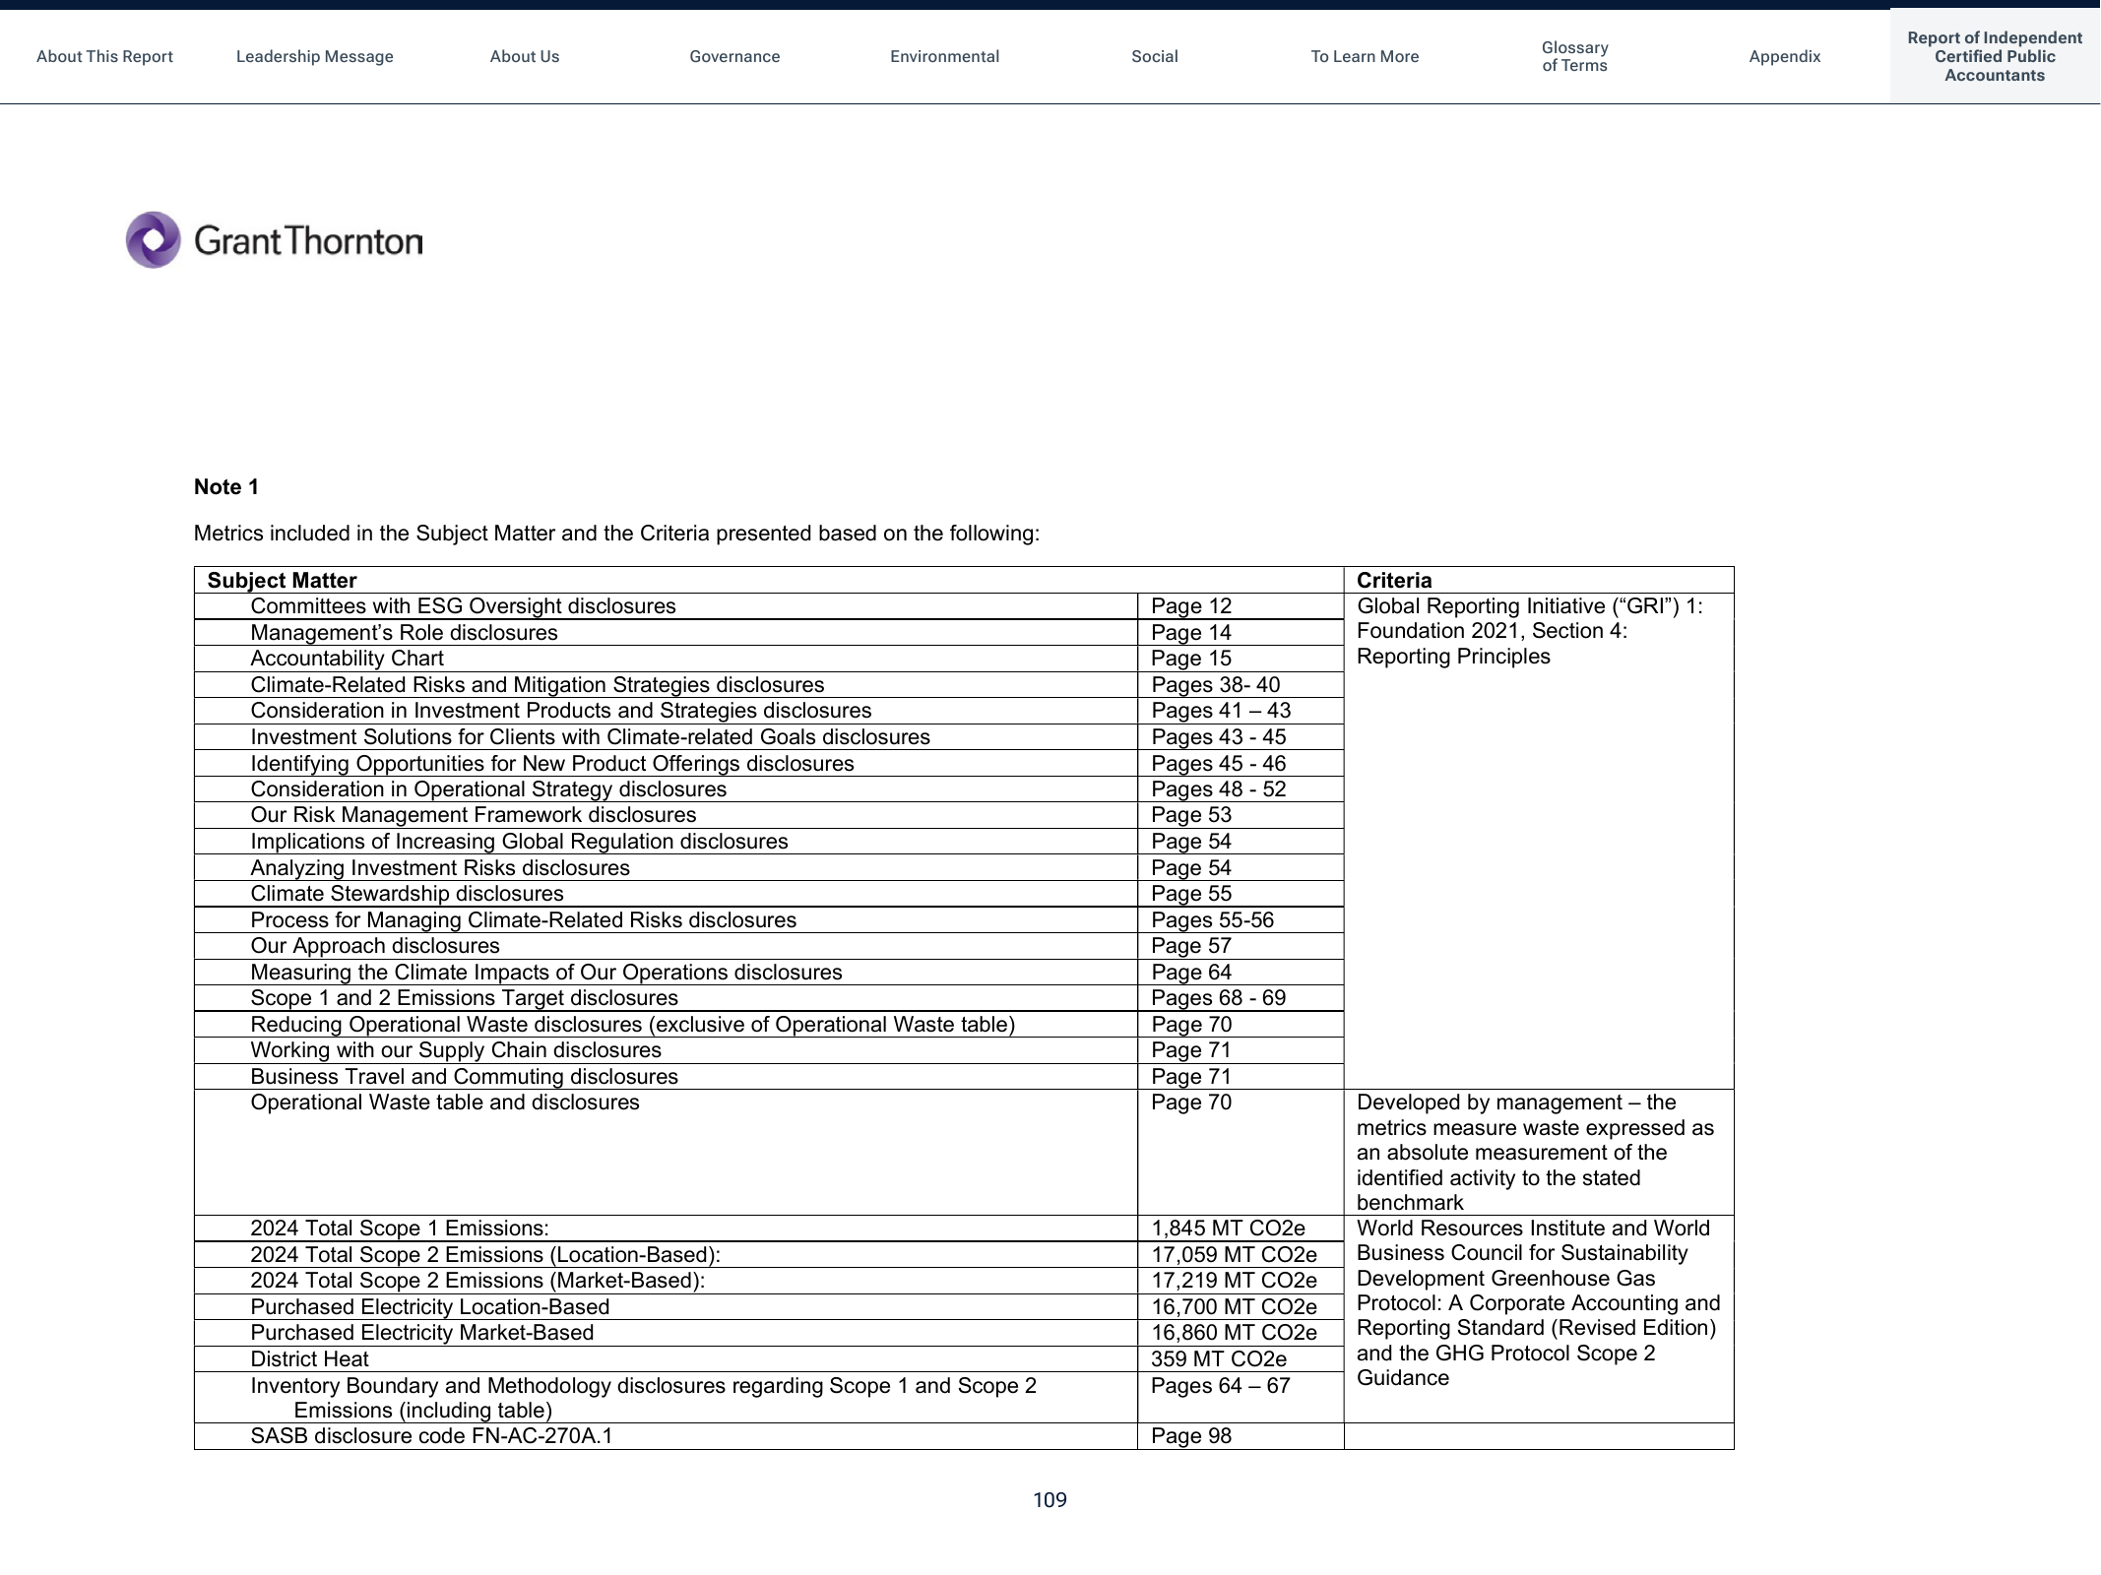2101x1575 pixels.
Task: Select Report of Independent Certified Public Accountants tab
Action: (1995, 57)
